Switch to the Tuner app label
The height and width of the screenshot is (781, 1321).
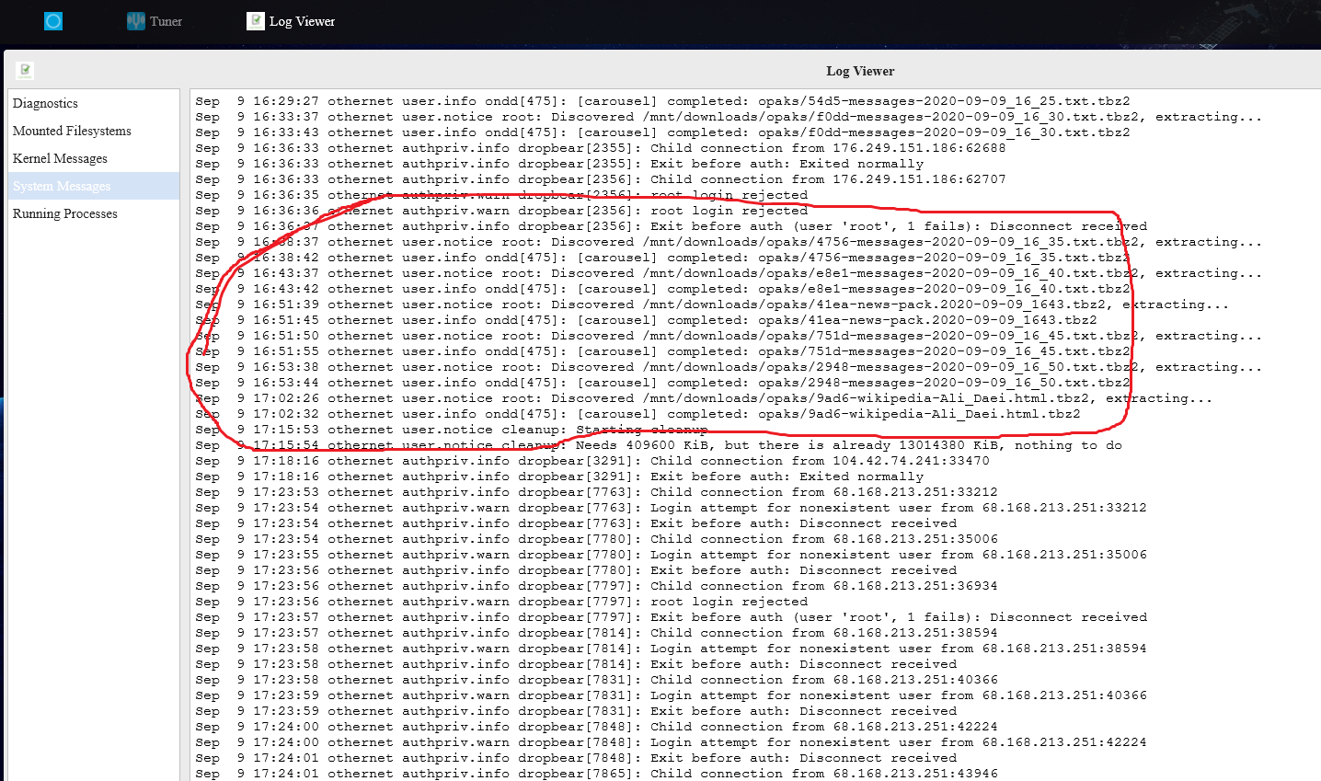pos(167,21)
